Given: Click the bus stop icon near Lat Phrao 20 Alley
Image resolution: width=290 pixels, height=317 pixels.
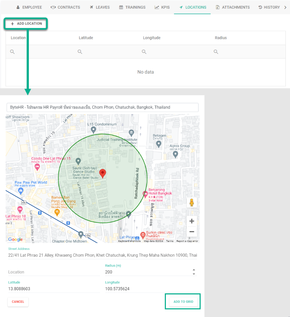Looking at the screenshot, I should [x=40, y=213].
